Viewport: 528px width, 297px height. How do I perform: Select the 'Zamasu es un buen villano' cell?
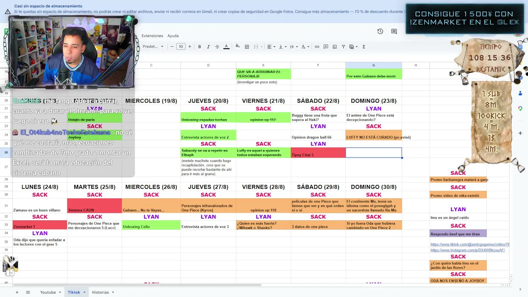point(40,205)
